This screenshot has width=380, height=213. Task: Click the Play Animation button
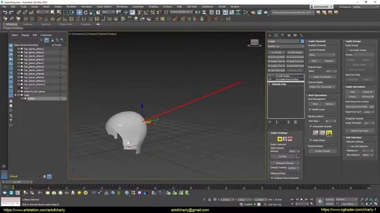[302, 199]
